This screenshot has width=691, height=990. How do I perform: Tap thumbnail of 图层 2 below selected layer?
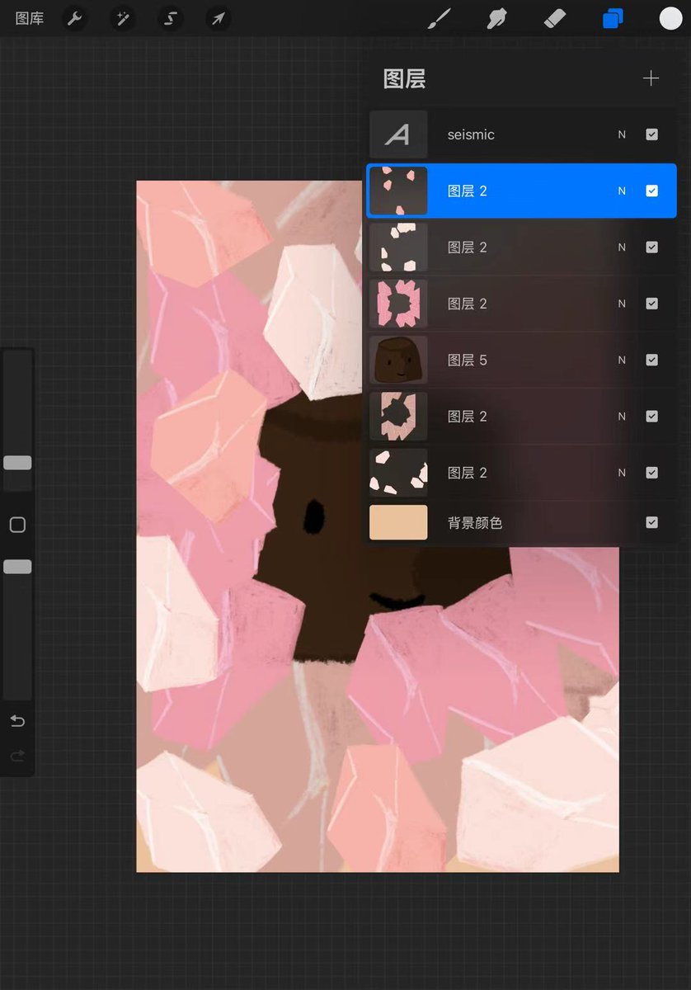pos(398,247)
